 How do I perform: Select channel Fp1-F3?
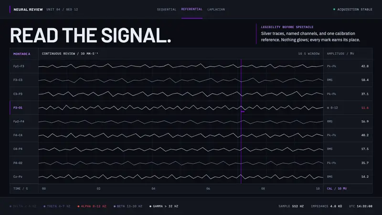[24, 66]
